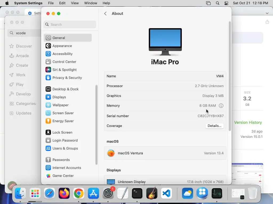Open Spotlight search in menu bar
Screen dimensions: 273x204
pos(218,3)
